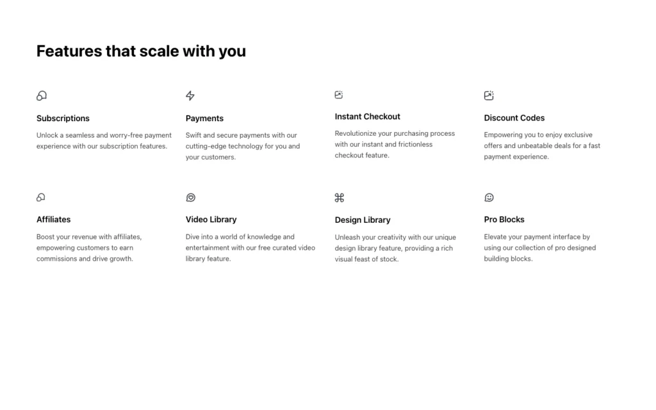Open the Video Library feature title

[x=211, y=220]
